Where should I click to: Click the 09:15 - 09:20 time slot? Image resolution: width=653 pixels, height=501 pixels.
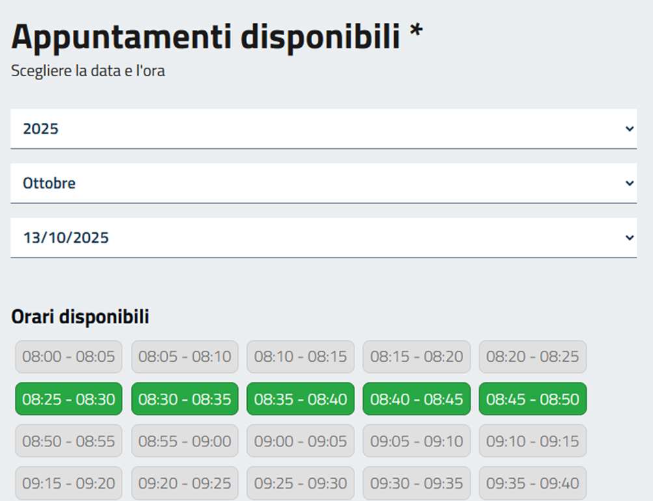(x=68, y=483)
